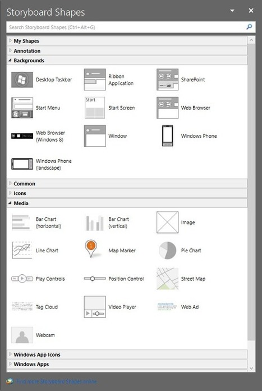Image resolution: width=262 pixels, height=391 pixels.
Task: Select the Line Chart shape icon
Action: [22, 250]
